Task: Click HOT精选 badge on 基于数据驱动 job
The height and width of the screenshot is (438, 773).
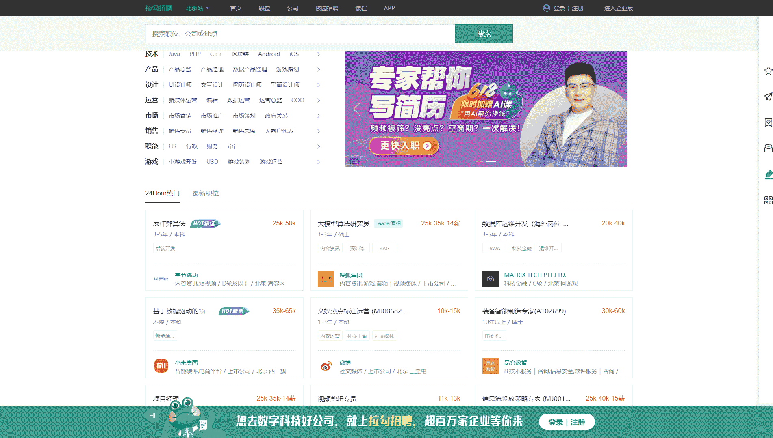Action: [234, 311]
